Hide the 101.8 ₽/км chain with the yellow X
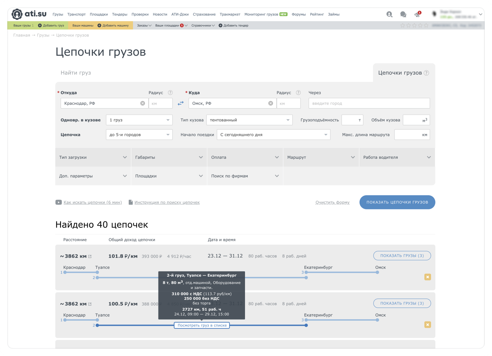 tap(427, 277)
